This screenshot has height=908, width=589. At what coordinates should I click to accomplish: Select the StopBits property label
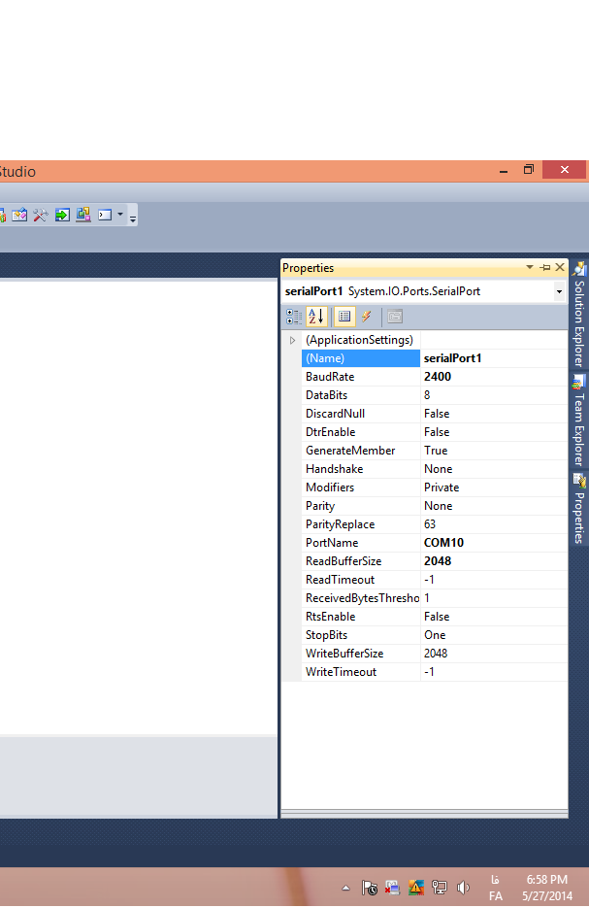(326, 635)
